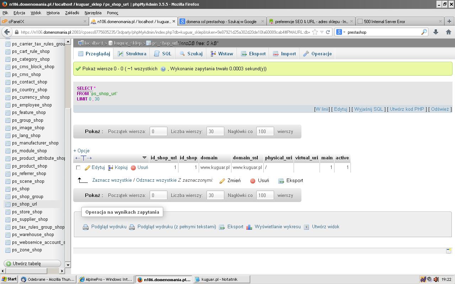The width and height of the screenshot is (455, 284).
Task: Click the ps_shop table icon in sidebar
Action: (x=8, y=189)
